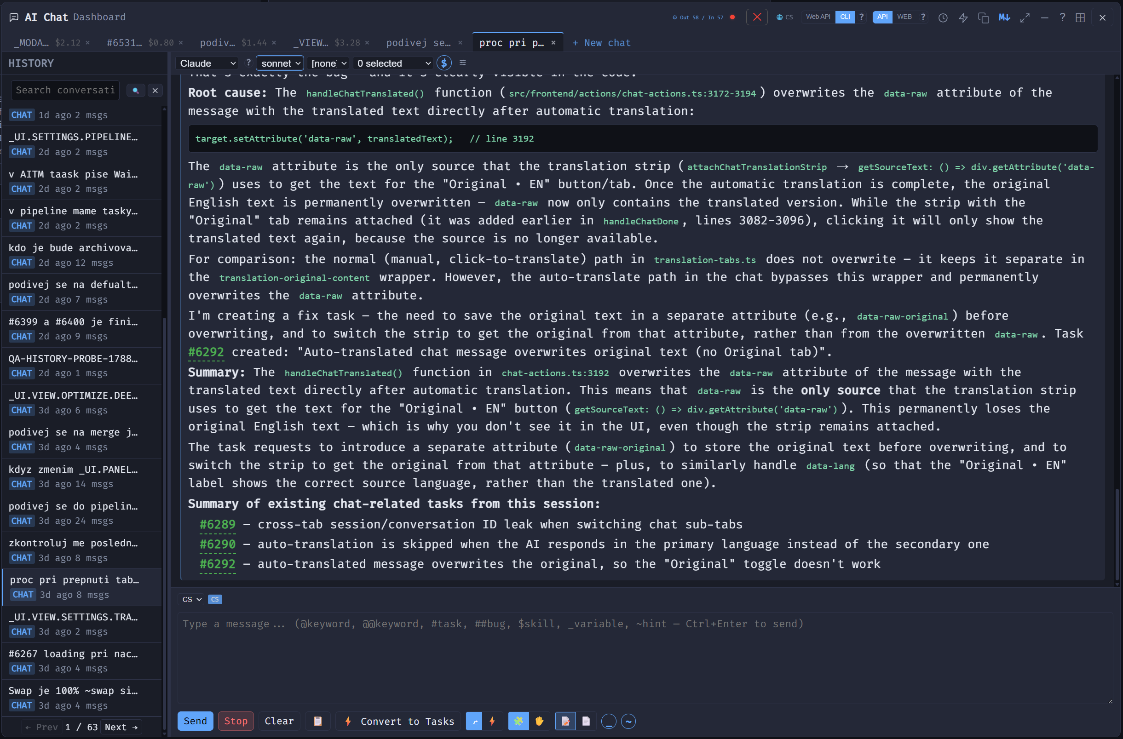
Task: Toggle the orange lightning mode button
Action: 492,721
